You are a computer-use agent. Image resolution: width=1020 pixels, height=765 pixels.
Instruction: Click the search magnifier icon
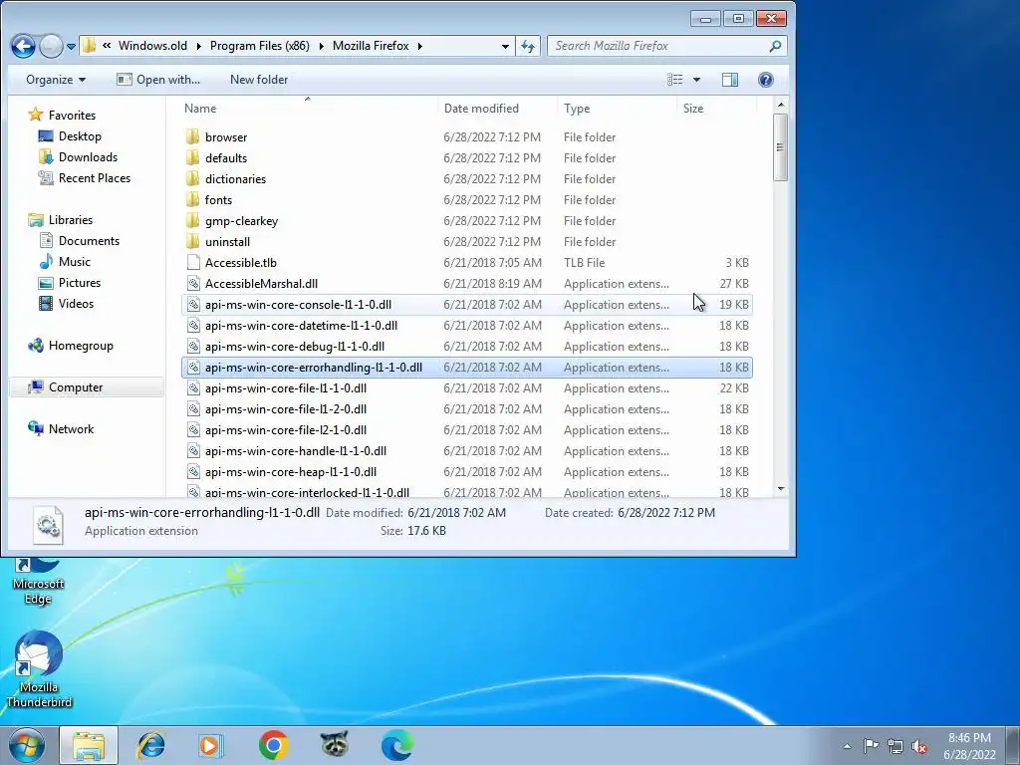click(775, 46)
